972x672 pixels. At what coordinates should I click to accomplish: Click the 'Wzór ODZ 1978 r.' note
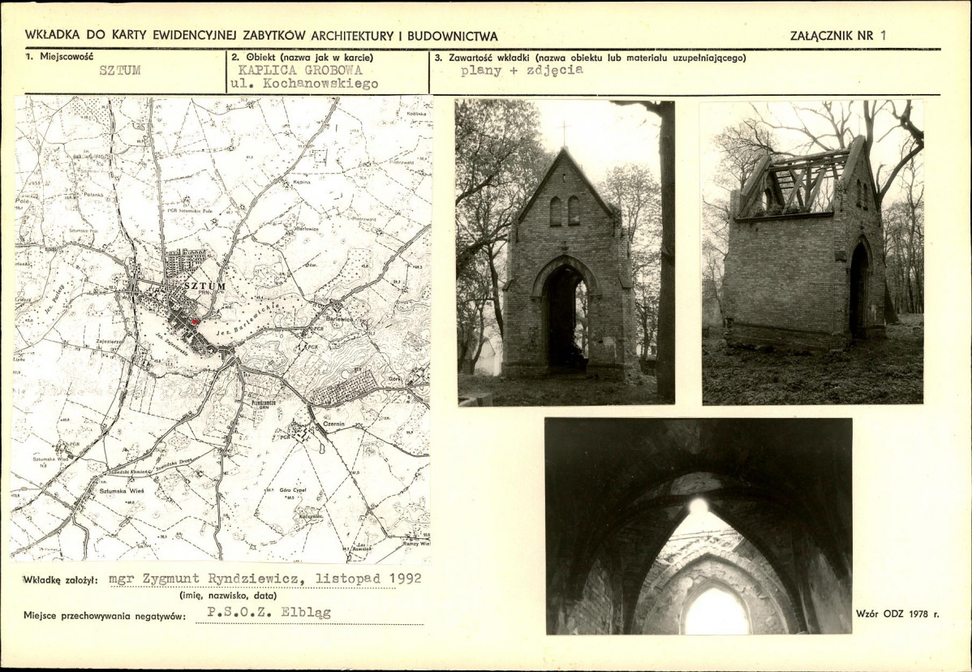(x=897, y=614)
